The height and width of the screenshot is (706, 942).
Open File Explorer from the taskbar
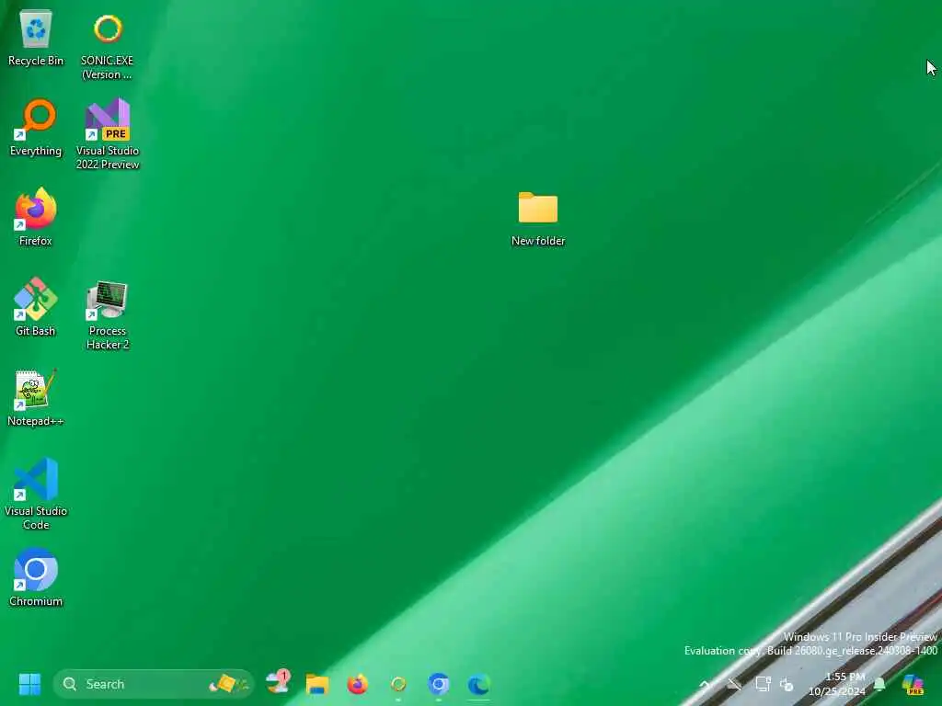(317, 684)
